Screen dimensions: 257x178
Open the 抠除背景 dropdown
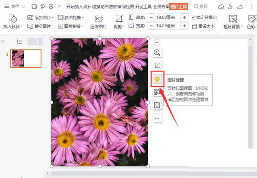click(233, 22)
